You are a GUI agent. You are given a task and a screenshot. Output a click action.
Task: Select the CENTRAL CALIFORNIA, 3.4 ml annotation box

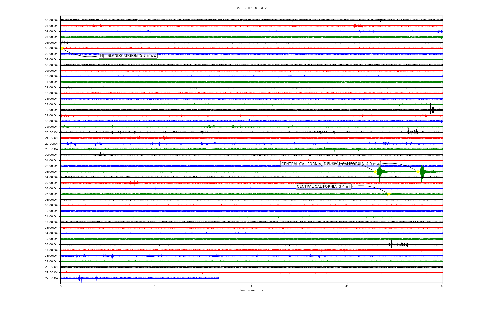click(323, 187)
